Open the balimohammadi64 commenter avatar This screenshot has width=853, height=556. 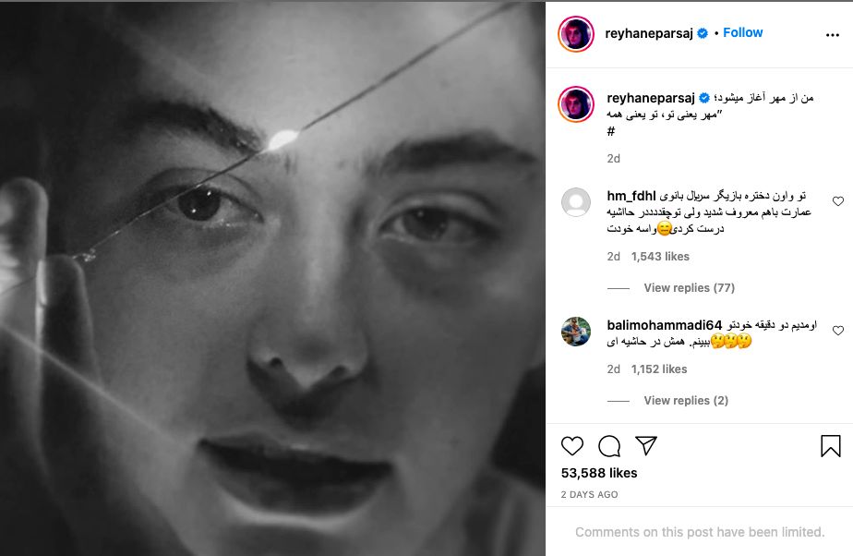576,332
